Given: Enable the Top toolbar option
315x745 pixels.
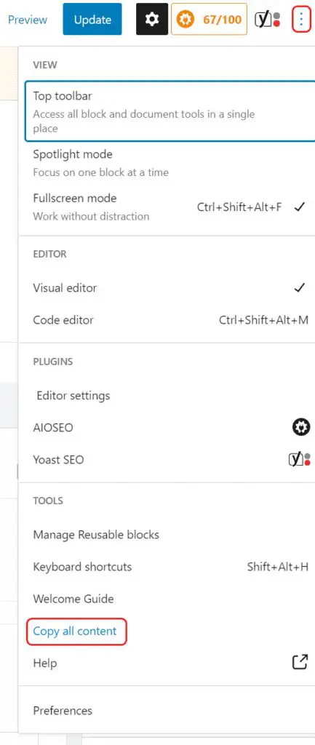Looking at the screenshot, I should [170, 111].
